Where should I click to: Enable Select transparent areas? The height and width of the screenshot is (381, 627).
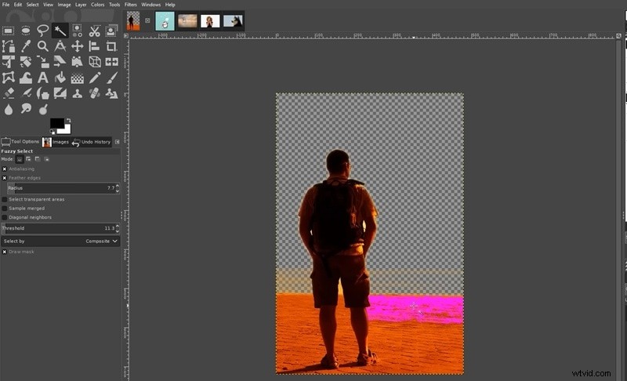click(x=5, y=199)
